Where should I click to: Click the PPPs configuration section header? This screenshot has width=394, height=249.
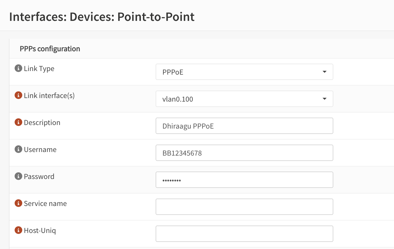click(x=50, y=48)
